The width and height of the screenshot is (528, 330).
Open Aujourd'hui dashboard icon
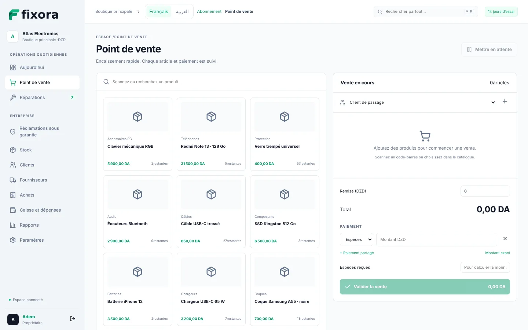coord(13,67)
